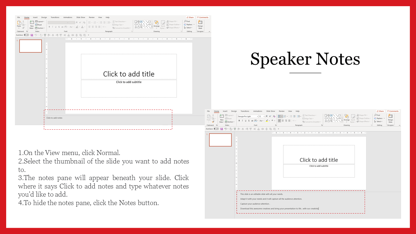This screenshot has height=234, width=416.
Task: Click Find magnifier in lower-right PowerPoint window
Action: click(375, 115)
